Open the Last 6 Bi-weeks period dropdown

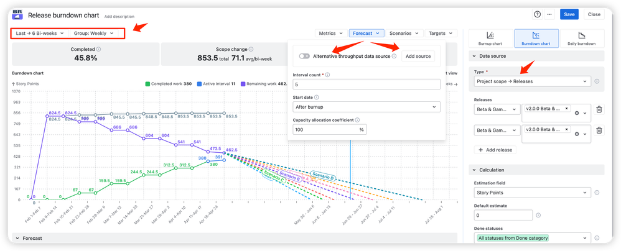point(40,33)
